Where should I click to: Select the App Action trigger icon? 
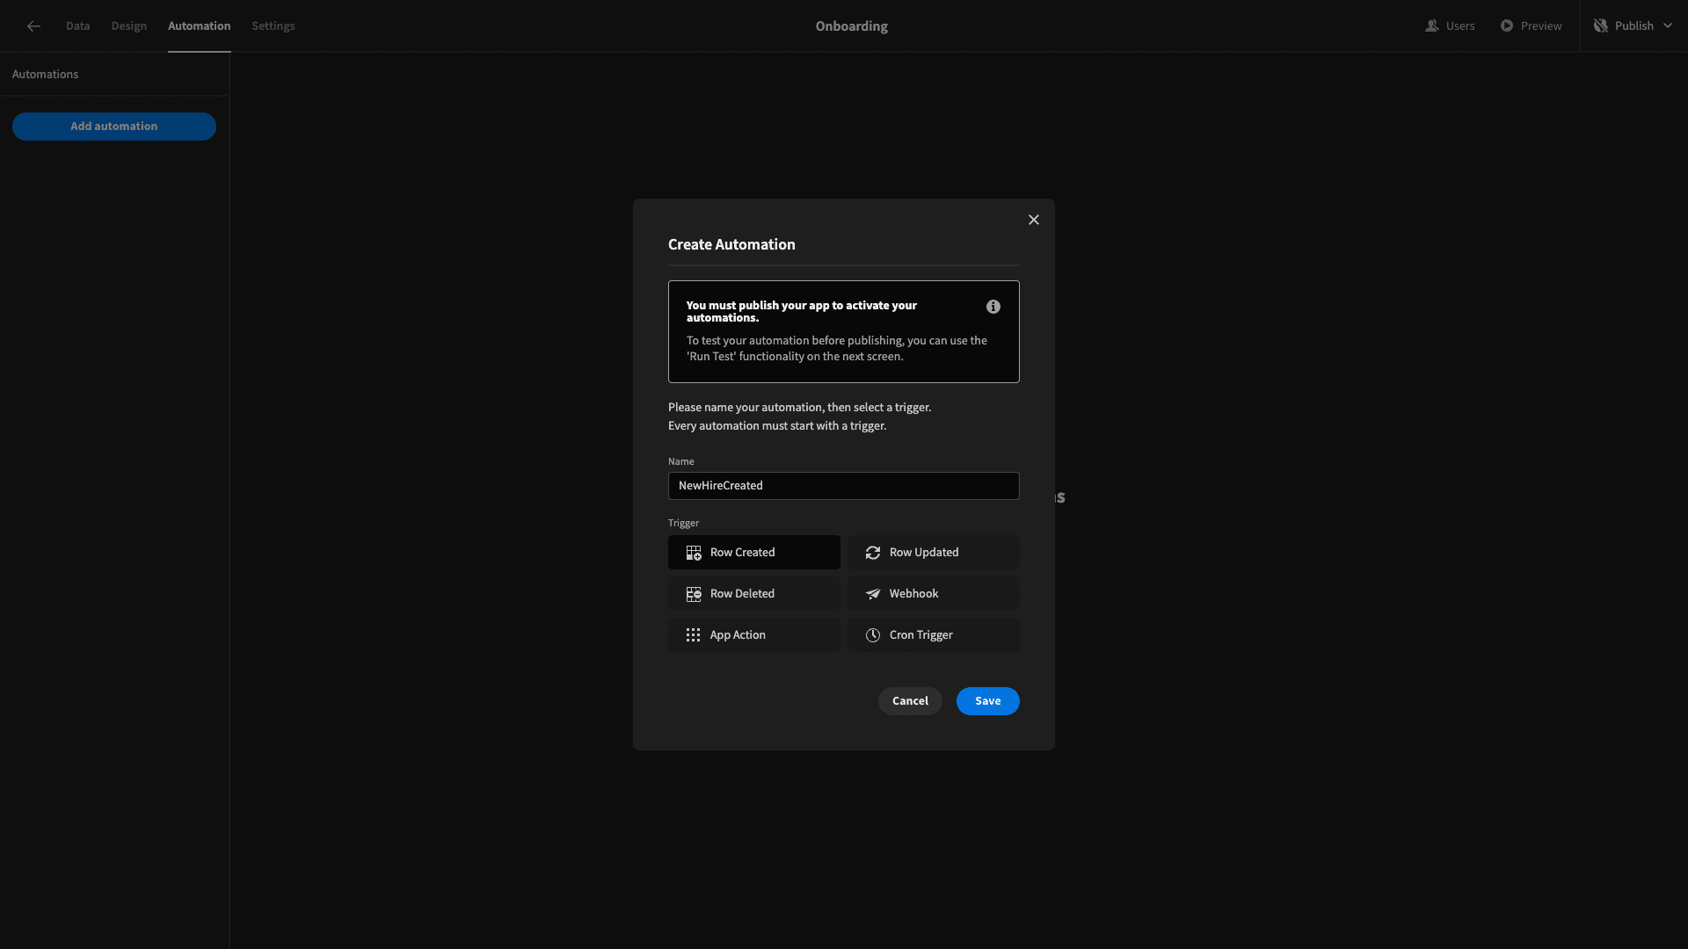(692, 635)
